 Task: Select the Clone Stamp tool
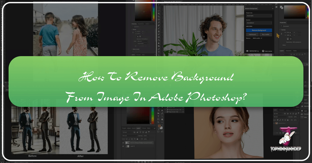tap(159, 31)
